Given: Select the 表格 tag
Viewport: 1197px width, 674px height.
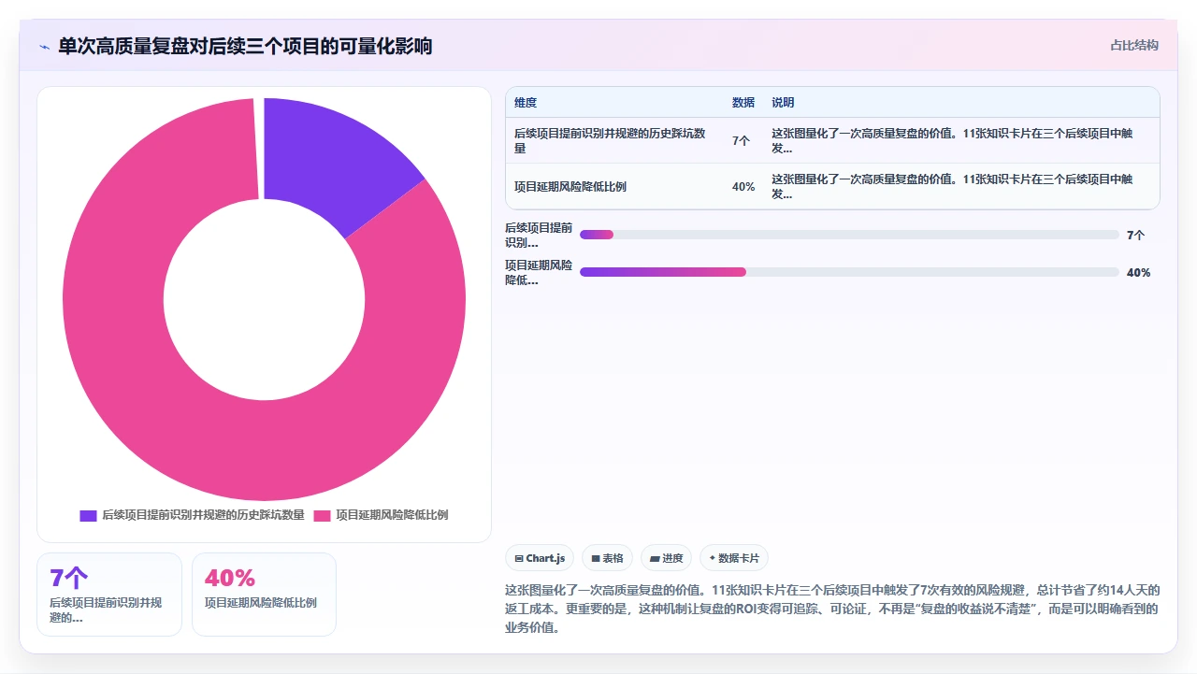Looking at the screenshot, I should (607, 558).
